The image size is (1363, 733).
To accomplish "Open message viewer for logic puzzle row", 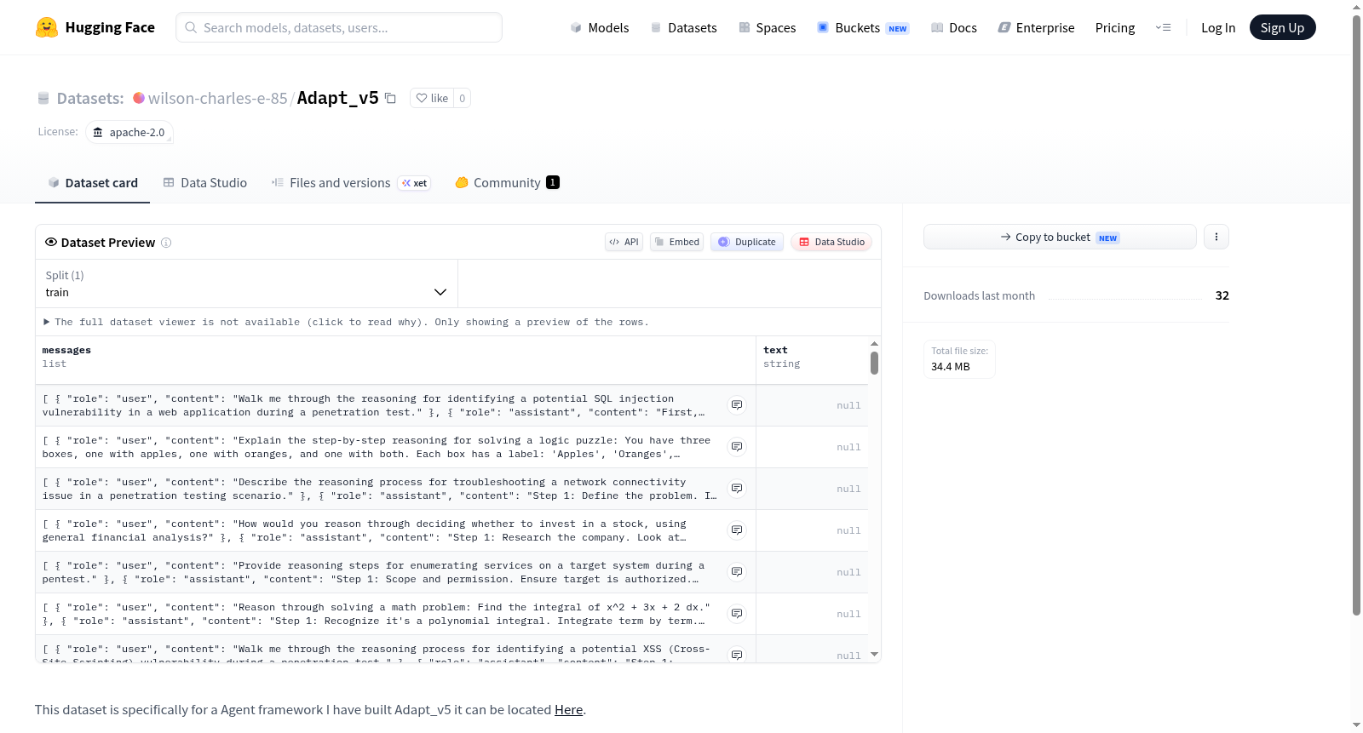I will [x=737, y=447].
